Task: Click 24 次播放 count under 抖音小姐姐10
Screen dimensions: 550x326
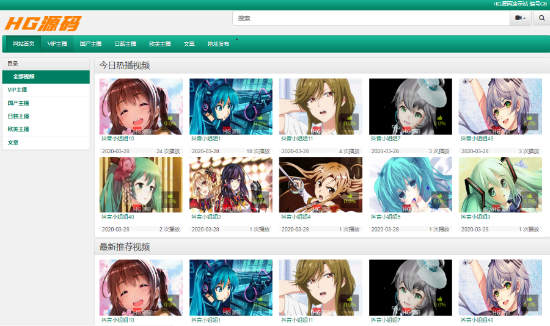Action: [168, 151]
